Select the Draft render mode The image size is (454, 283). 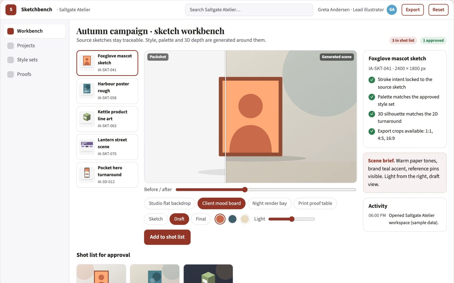click(179, 219)
